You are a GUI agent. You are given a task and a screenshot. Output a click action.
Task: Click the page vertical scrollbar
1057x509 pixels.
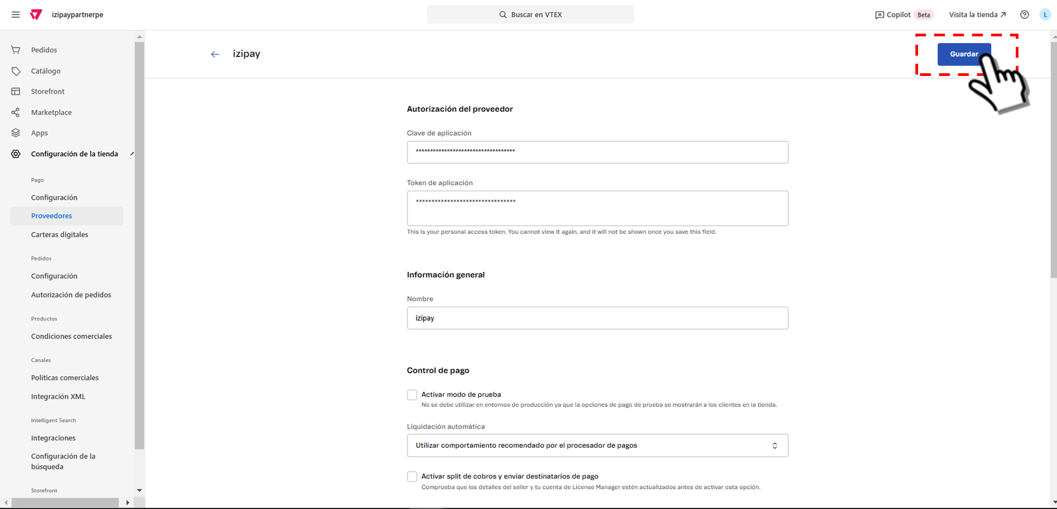point(1053,160)
